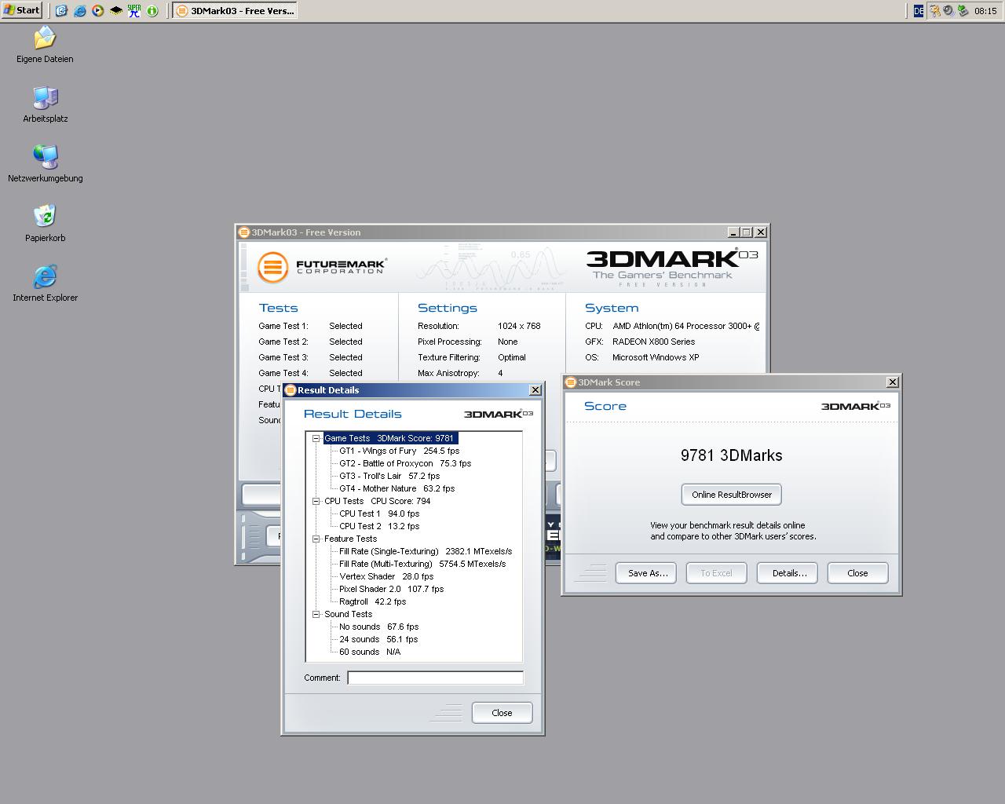Select the CPU Tests CPU Score row
This screenshot has width=1005, height=804.
[377, 501]
